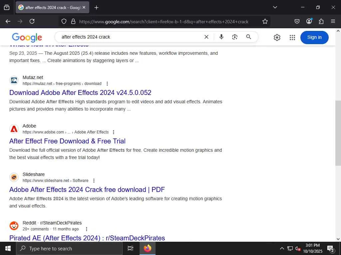The image size is (341, 255).
Task: Open more options for Mutaz.net result
Action: coord(107,84)
